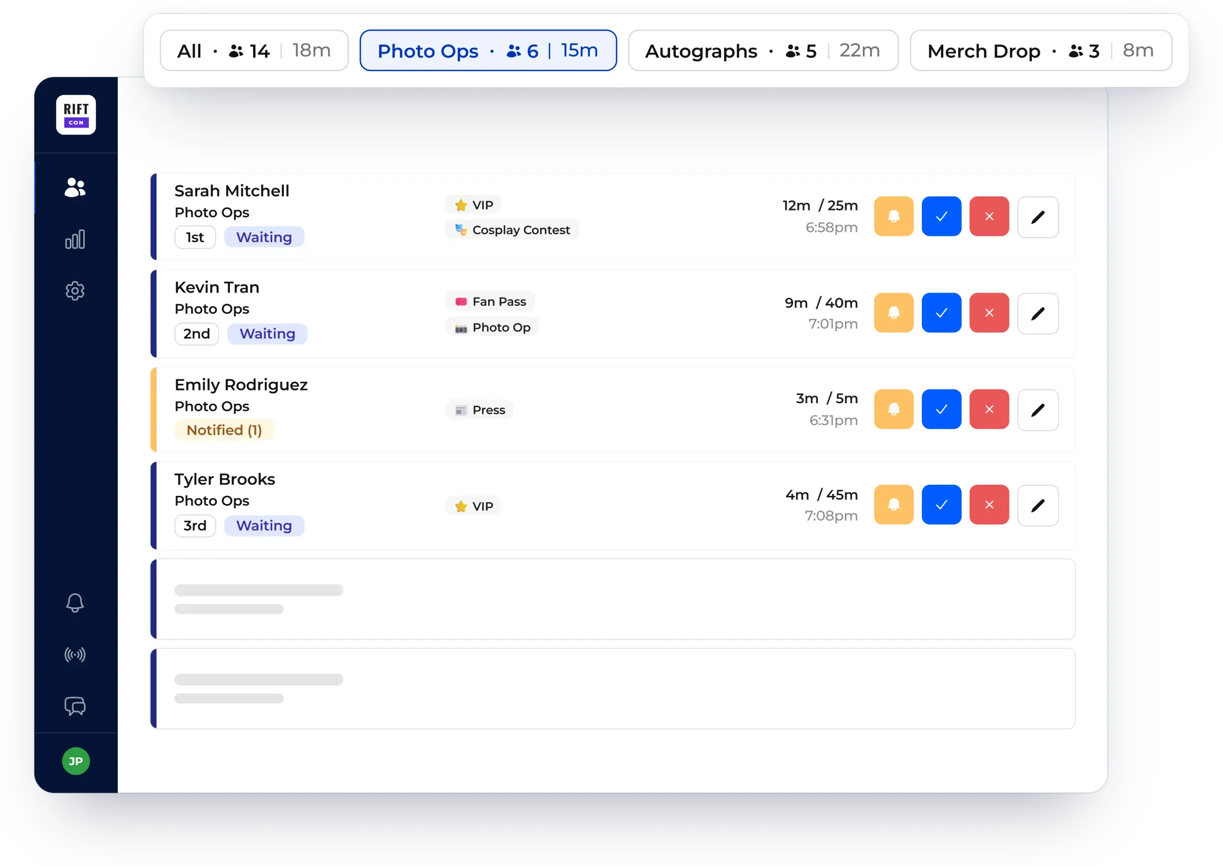
Task: Check off Emily Rodriguez with blue checkmark
Action: [x=941, y=409]
